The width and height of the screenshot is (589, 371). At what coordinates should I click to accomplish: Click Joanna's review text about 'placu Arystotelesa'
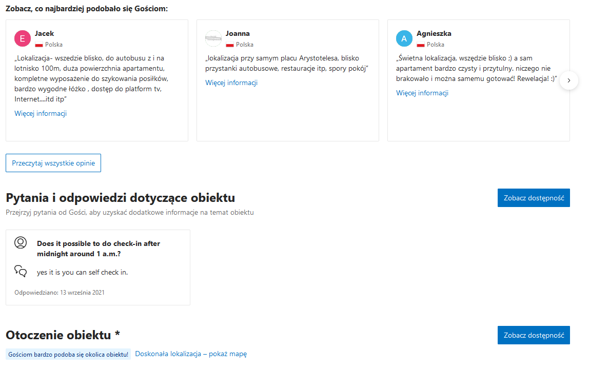click(287, 63)
